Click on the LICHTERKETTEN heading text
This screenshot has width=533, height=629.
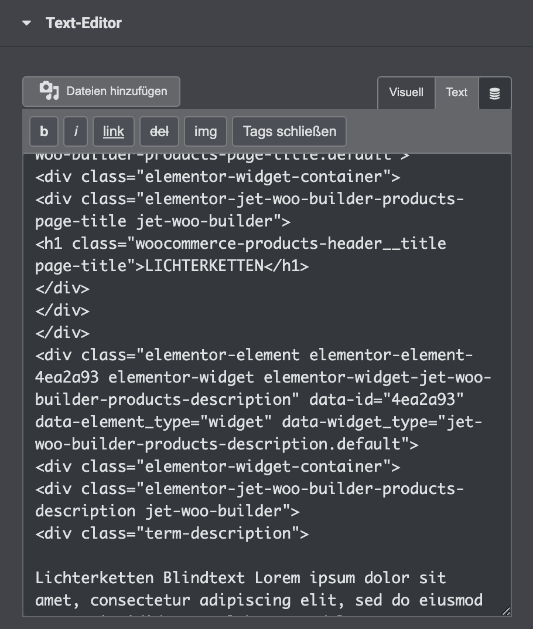click(204, 266)
